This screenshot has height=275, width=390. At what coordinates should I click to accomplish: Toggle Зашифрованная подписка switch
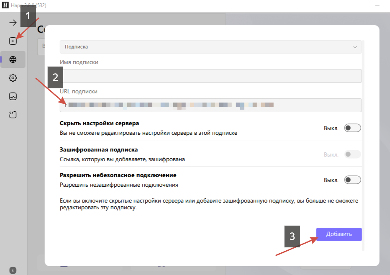(352, 154)
